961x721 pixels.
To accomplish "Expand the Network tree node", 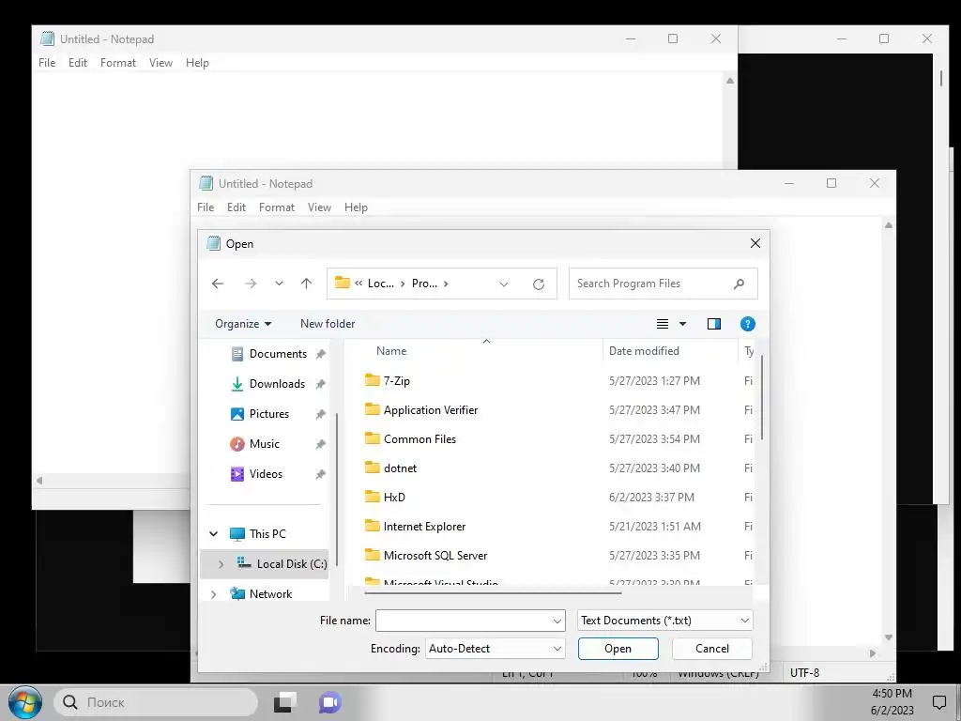I will [213, 594].
